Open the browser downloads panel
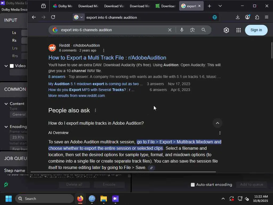273x205 pixels. [x=238, y=17]
